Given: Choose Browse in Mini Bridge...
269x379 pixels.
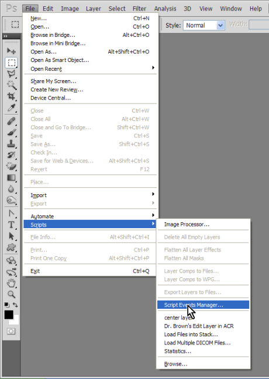Looking at the screenshot, I should (90, 43).
